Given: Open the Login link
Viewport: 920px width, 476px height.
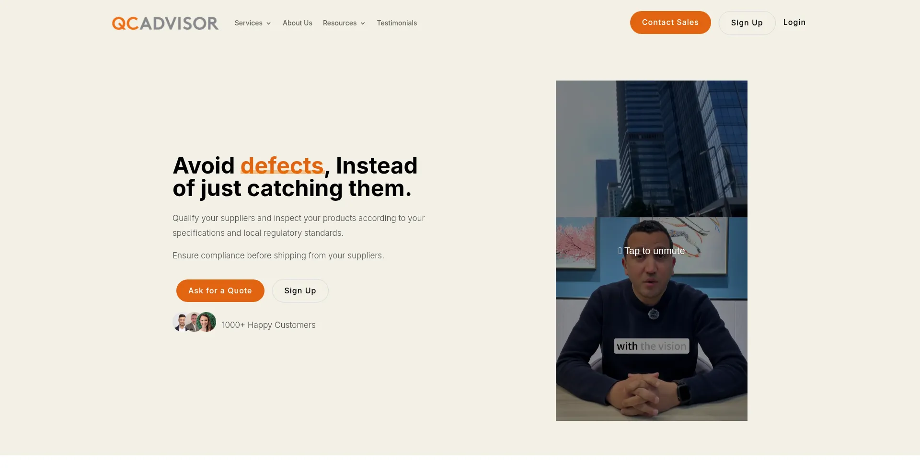Looking at the screenshot, I should coord(794,23).
